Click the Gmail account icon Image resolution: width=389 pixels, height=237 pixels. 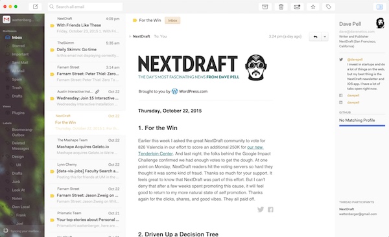6,19
